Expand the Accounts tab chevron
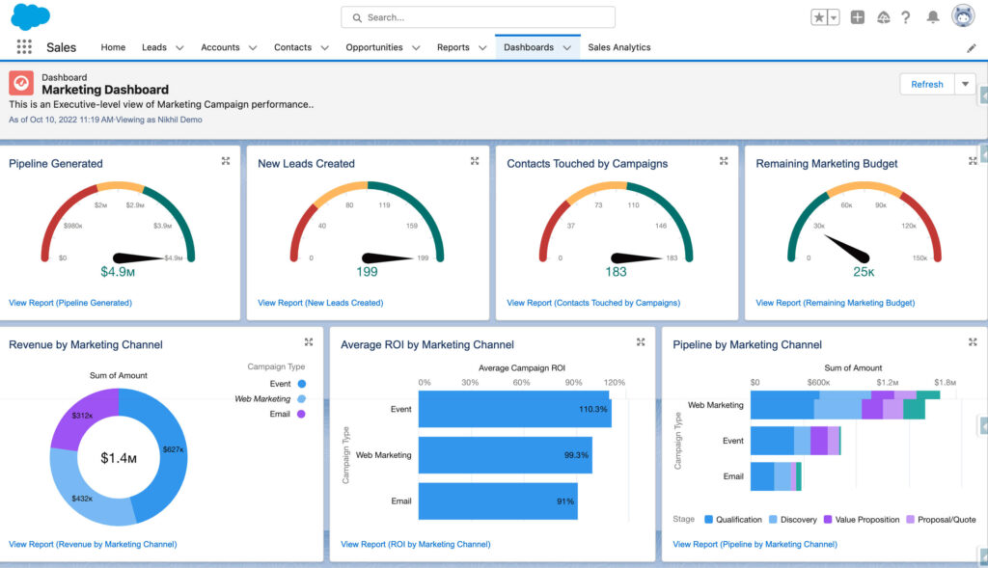 (253, 47)
